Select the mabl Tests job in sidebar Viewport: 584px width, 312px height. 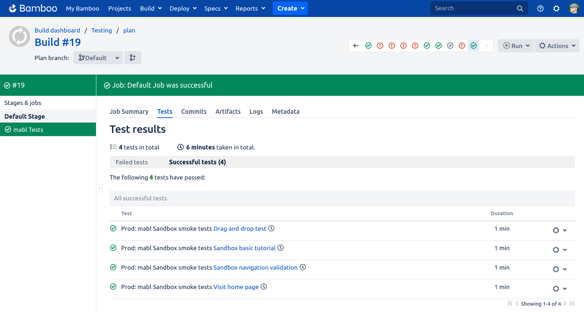[48, 129]
